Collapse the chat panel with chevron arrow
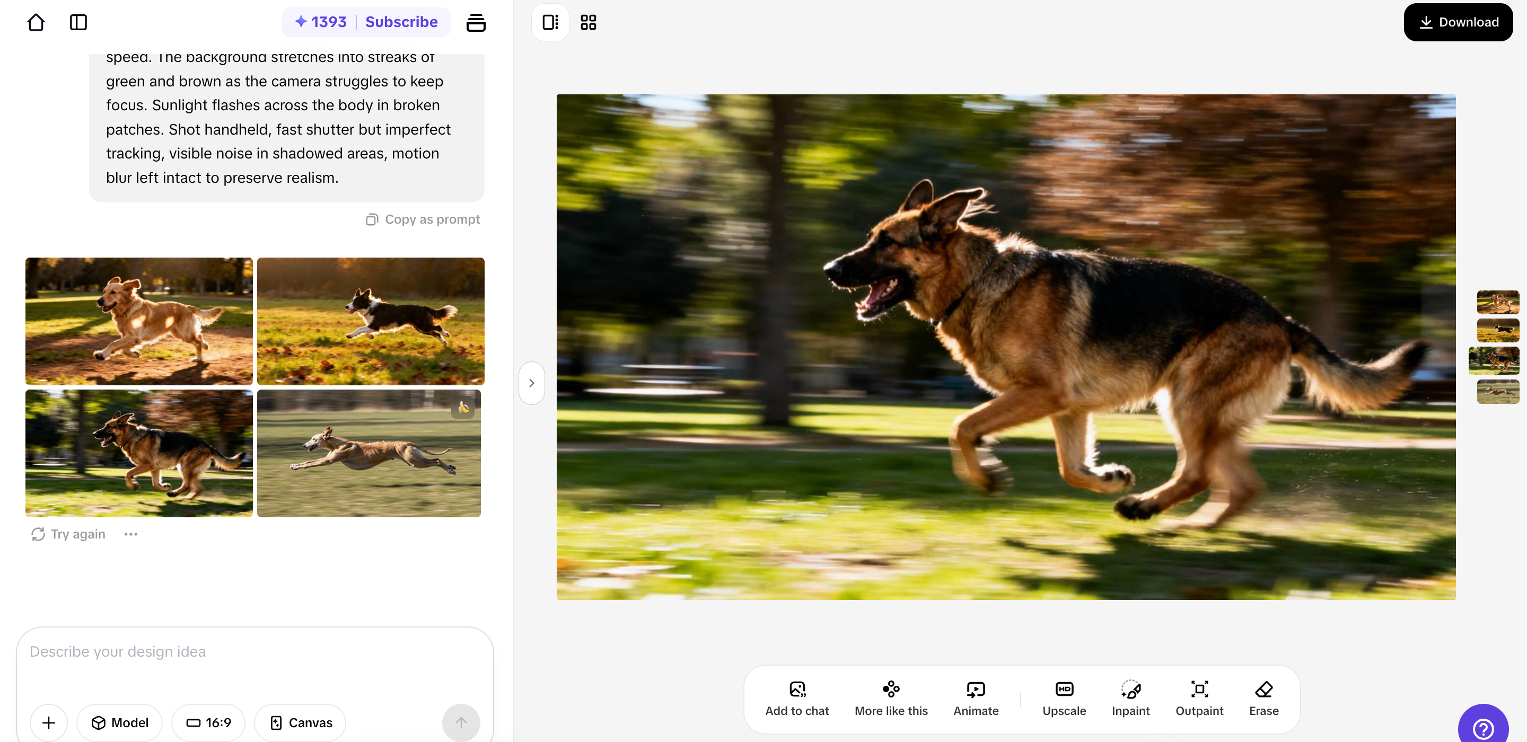This screenshot has width=1527, height=742. click(x=532, y=383)
